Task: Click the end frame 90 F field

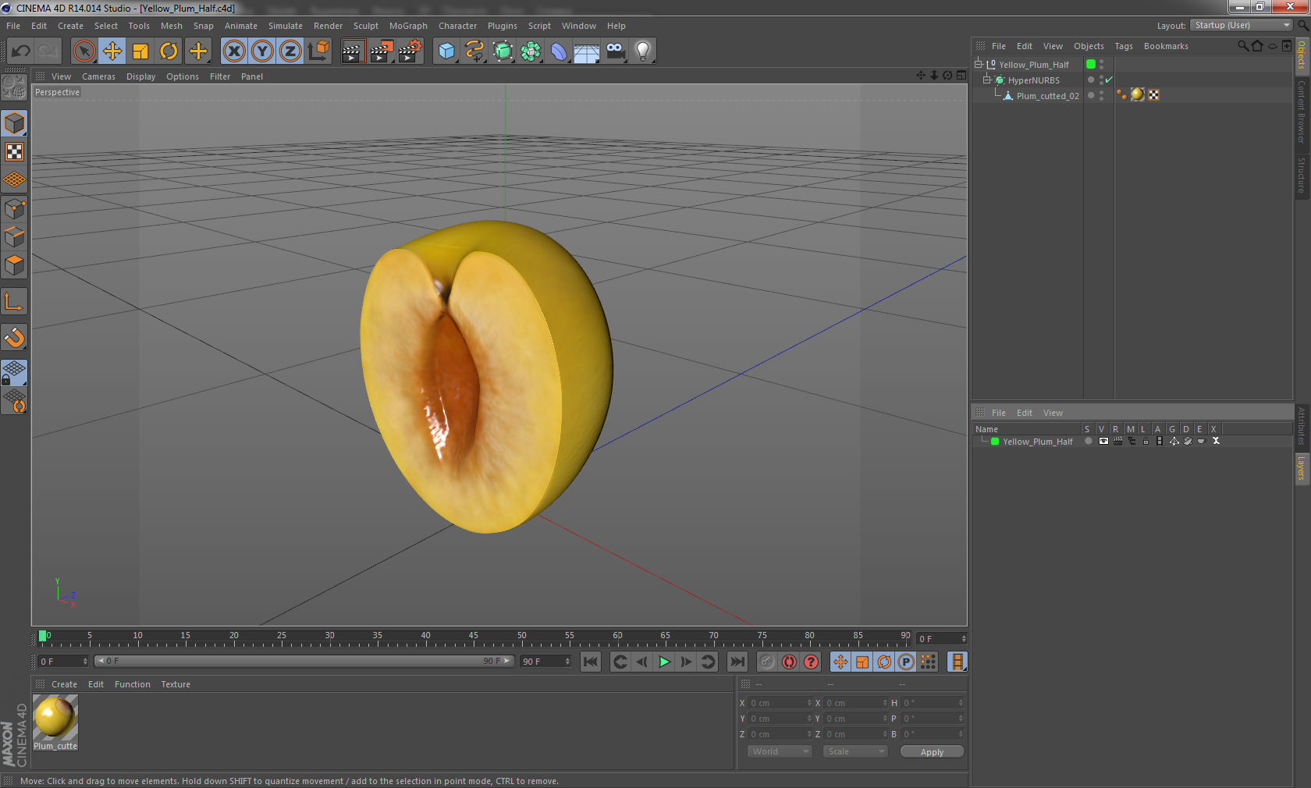Action: [x=545, y=661]
